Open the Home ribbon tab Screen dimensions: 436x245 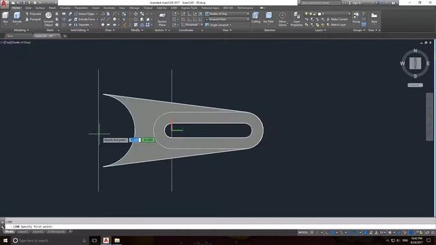16,7
